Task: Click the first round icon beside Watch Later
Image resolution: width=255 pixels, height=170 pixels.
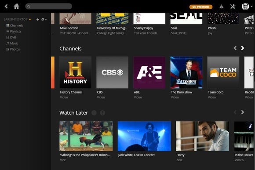Action: pyautogui.click(x=94, y=112)
